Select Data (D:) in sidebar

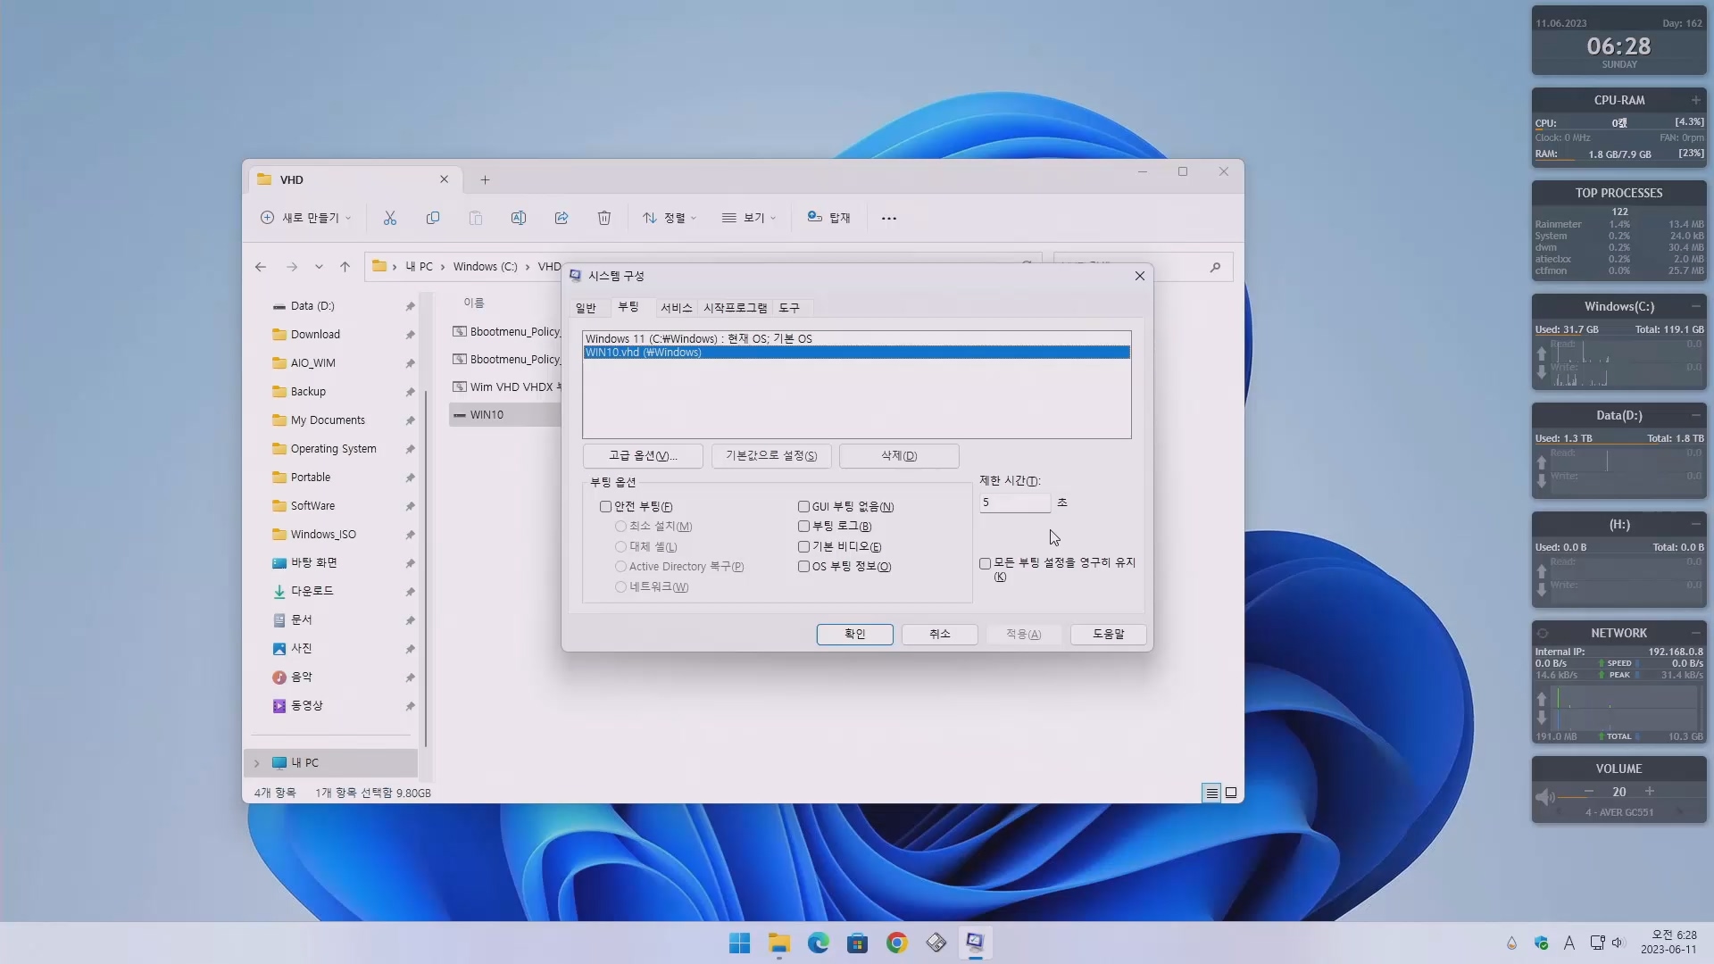[312, 306]
